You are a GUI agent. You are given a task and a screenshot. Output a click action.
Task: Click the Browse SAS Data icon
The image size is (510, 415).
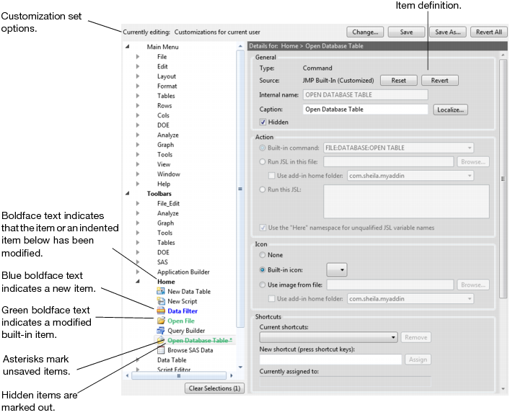tap(162, 350)
